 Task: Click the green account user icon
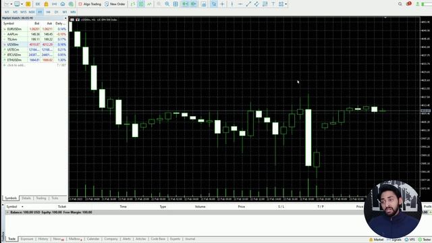[418, 4]
